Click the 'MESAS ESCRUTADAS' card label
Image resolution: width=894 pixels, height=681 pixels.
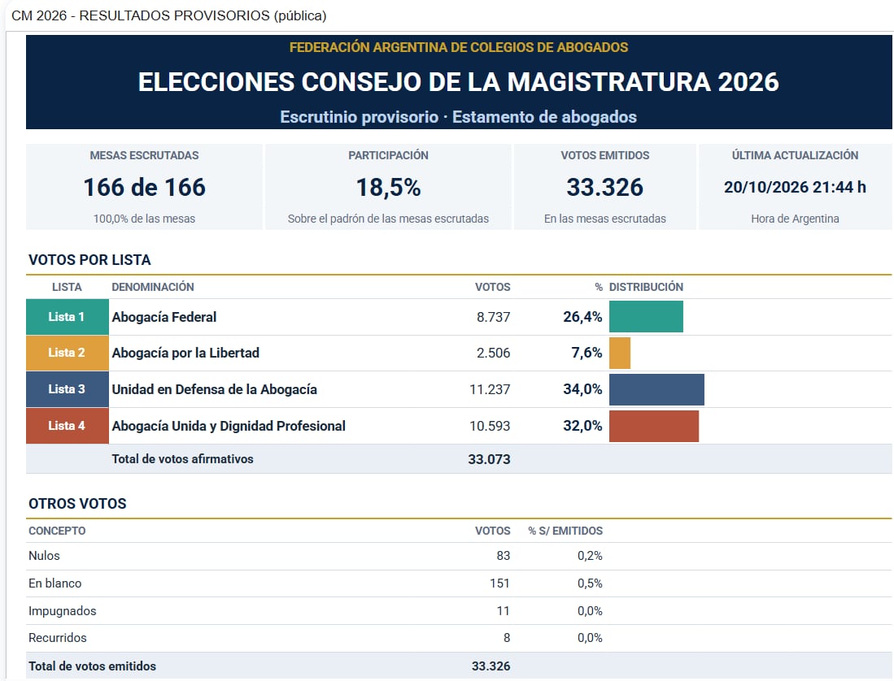click(144, 155)
